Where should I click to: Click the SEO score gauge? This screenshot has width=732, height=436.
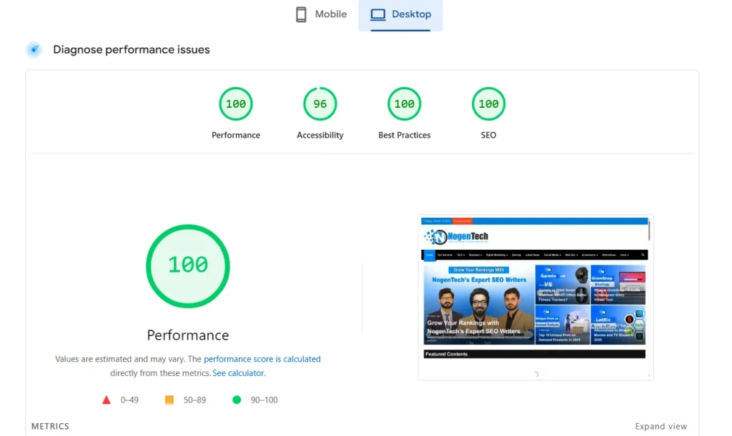(488, 103)
